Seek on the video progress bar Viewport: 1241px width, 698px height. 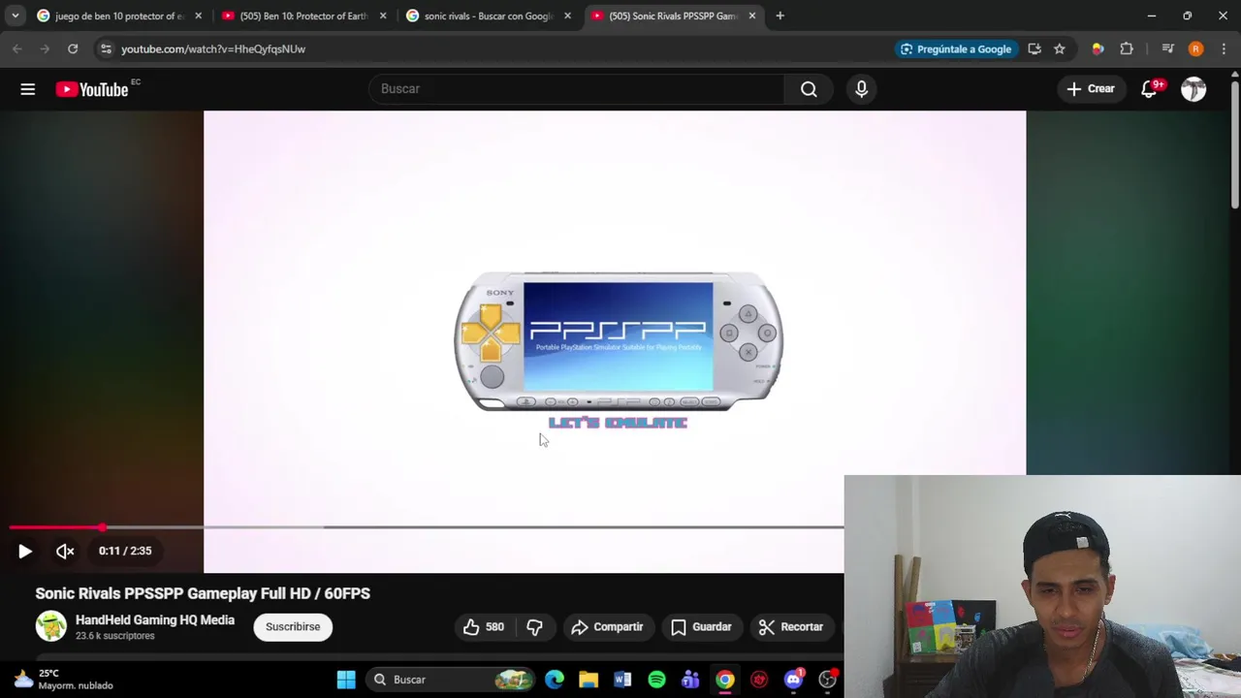pos(427,527)
